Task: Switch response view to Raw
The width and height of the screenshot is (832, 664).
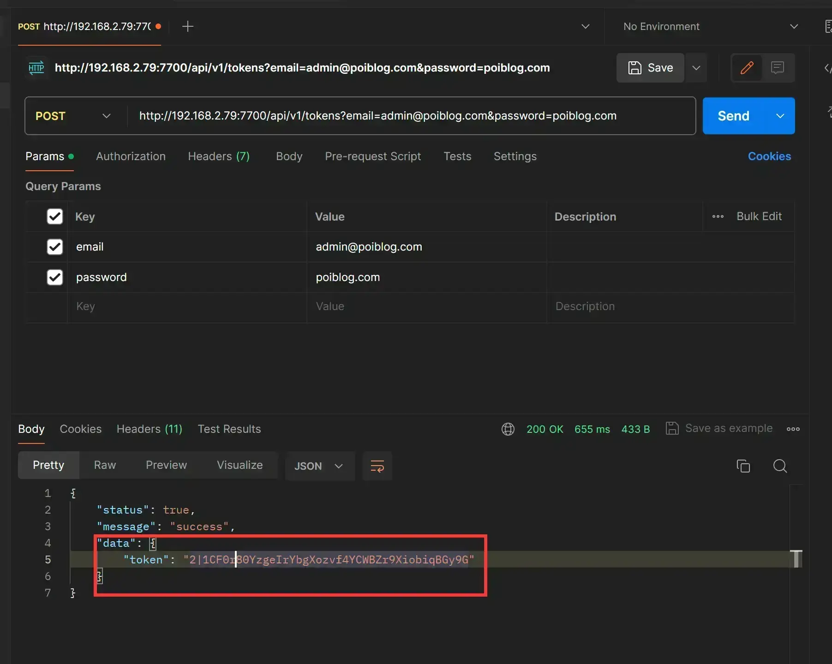Action: tap(105, 465)
